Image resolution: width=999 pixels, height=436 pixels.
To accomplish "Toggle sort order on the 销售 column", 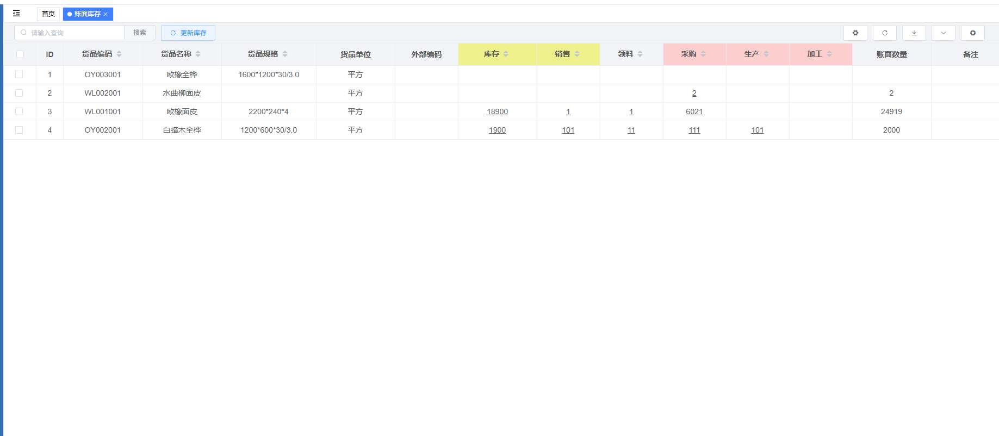I will click(x=576, y=54).
